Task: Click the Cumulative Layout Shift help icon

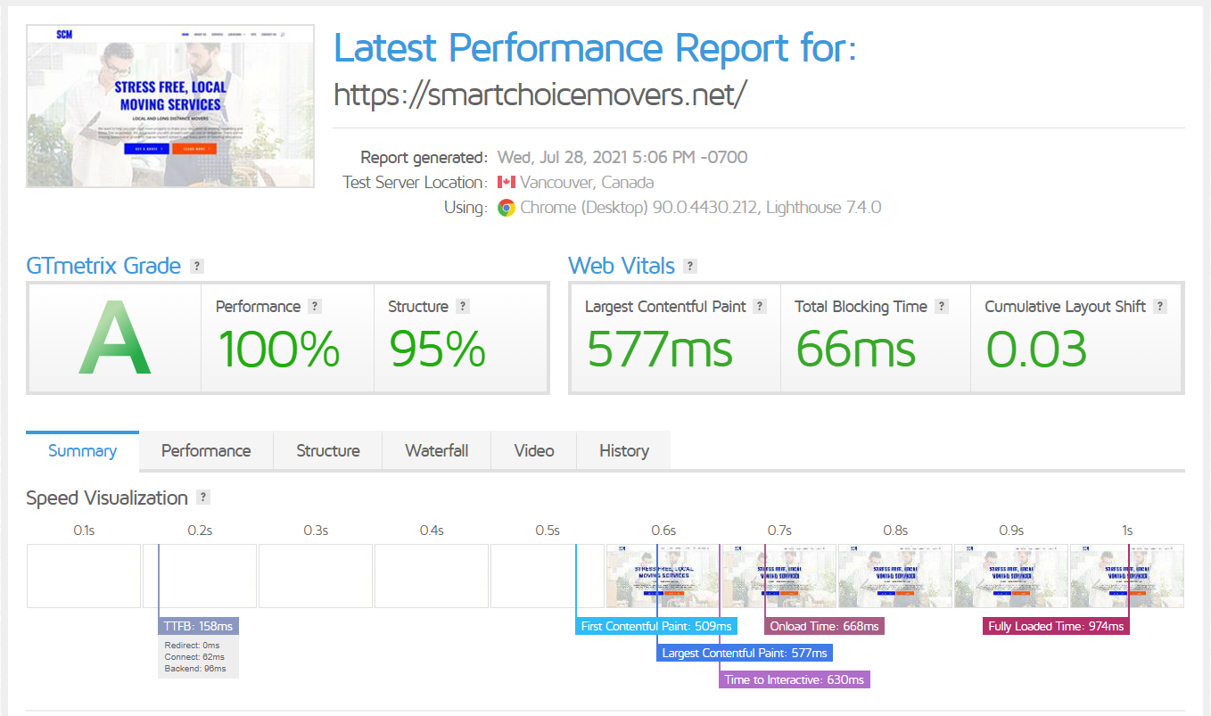Action: click(1159, 306)
